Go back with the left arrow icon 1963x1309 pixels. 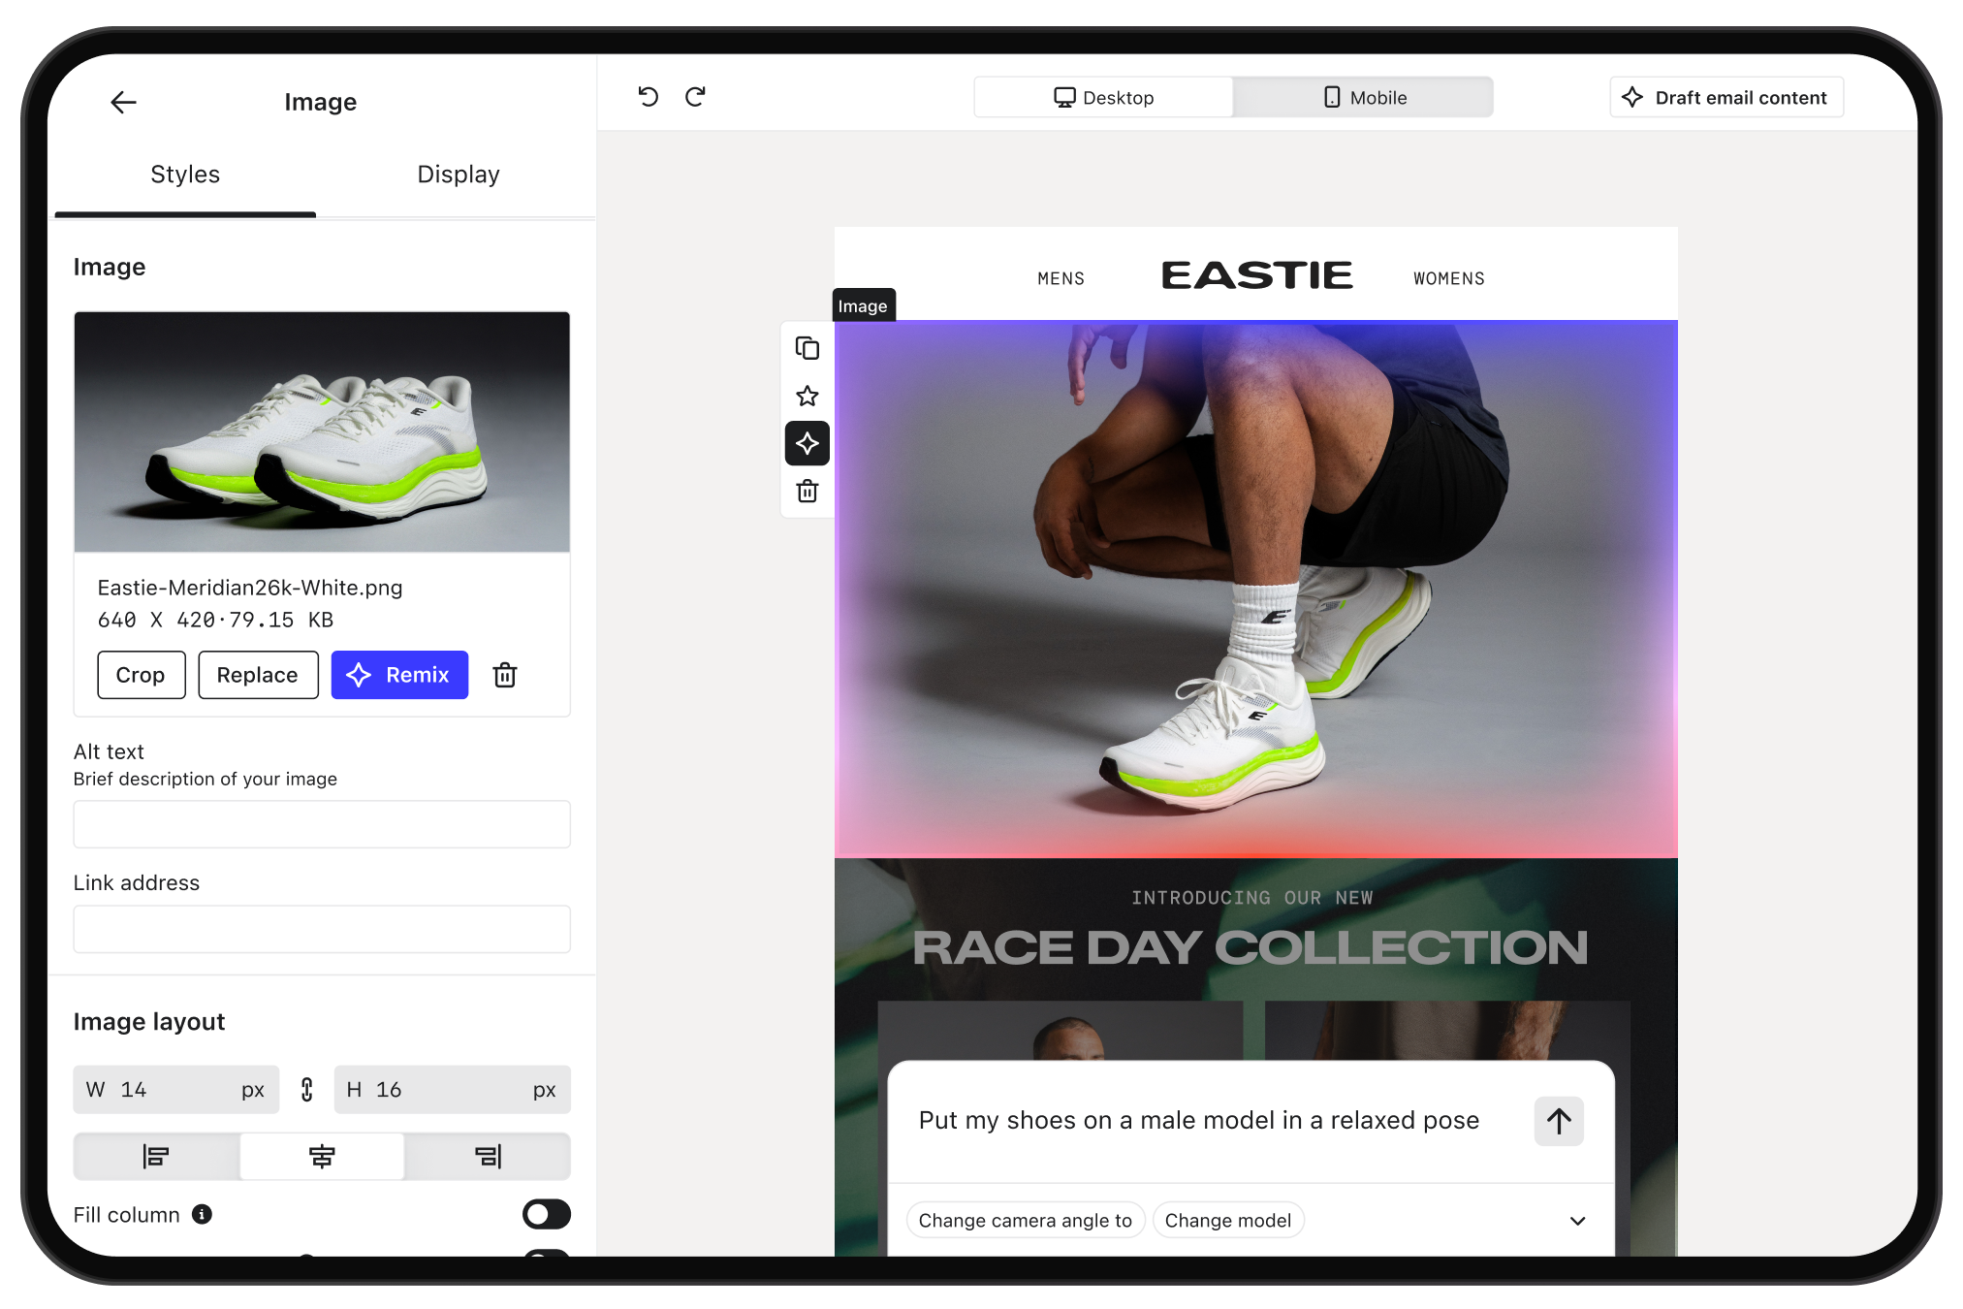123,102
